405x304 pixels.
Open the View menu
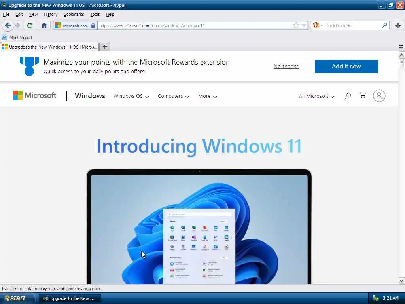(33, 15)
